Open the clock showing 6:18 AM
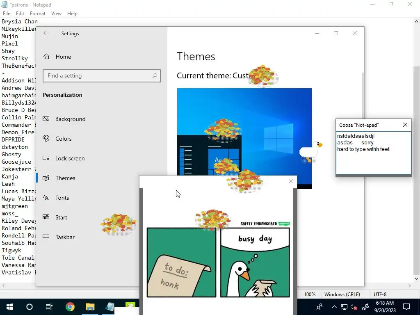 coord(385,307)
